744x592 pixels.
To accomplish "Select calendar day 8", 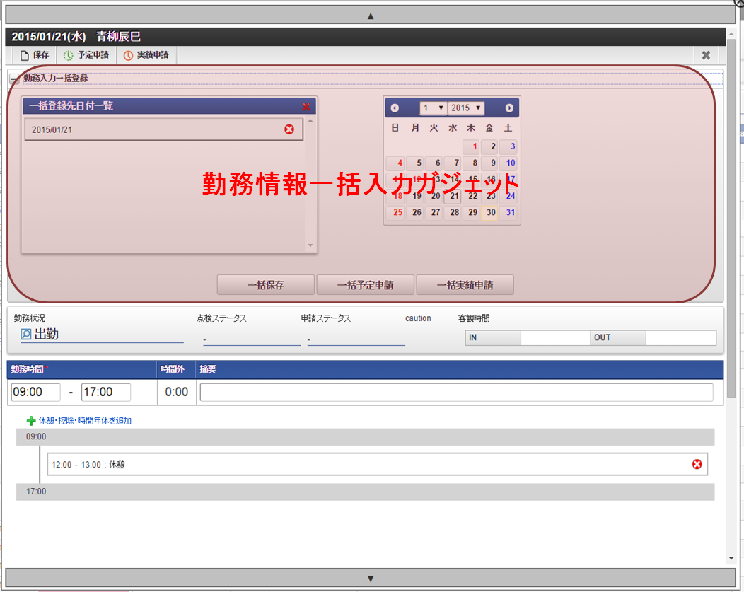I will point(471,163).
